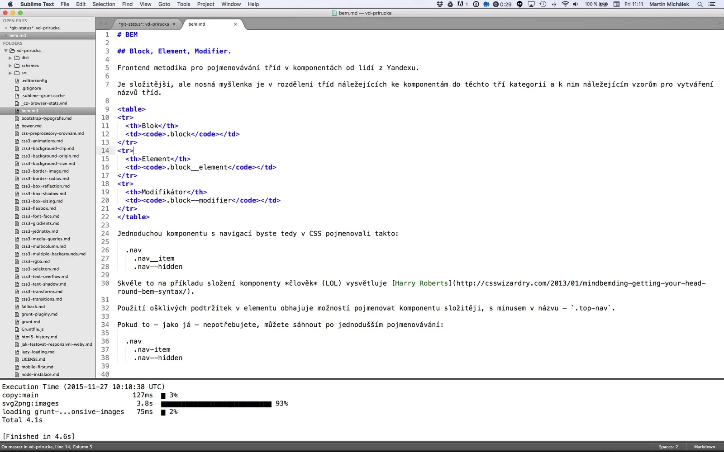This screenshot has height=452, width=724.
Task: Click the Dropbox menu bar icon
Action: (440, 4)
